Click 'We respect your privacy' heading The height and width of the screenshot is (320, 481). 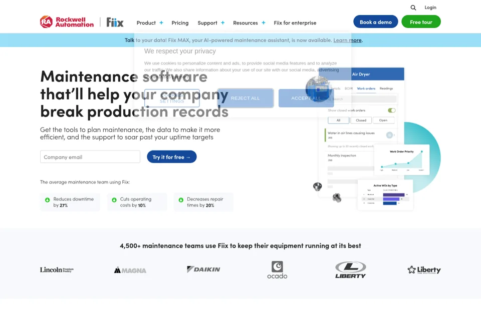pos(180,51)
